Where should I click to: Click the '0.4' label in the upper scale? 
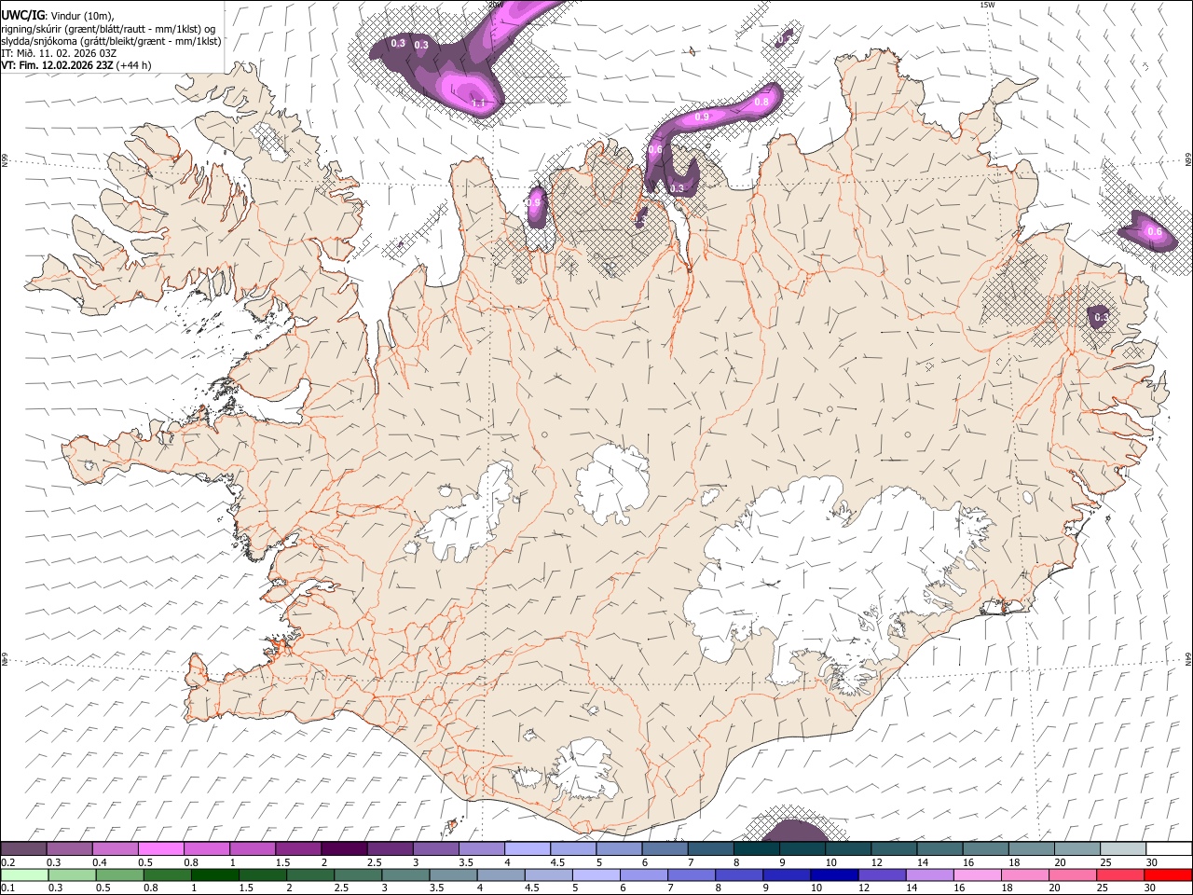tap(100, 862)
